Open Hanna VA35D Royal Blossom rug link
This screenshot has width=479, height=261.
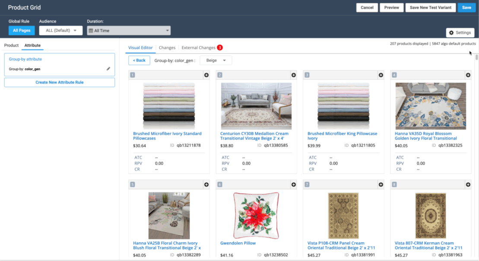[x=426, y=136]
